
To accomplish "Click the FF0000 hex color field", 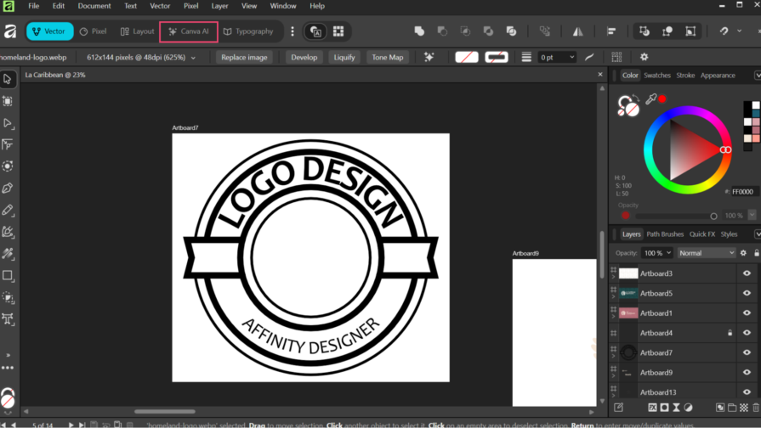I will click(x=743, y=192).
